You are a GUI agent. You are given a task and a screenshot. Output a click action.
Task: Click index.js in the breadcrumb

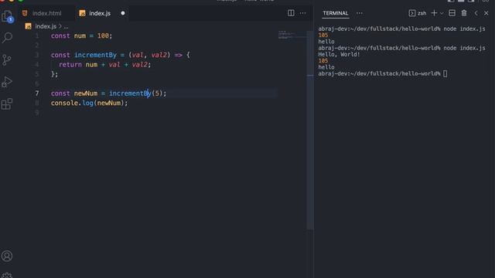coord(46,26)
